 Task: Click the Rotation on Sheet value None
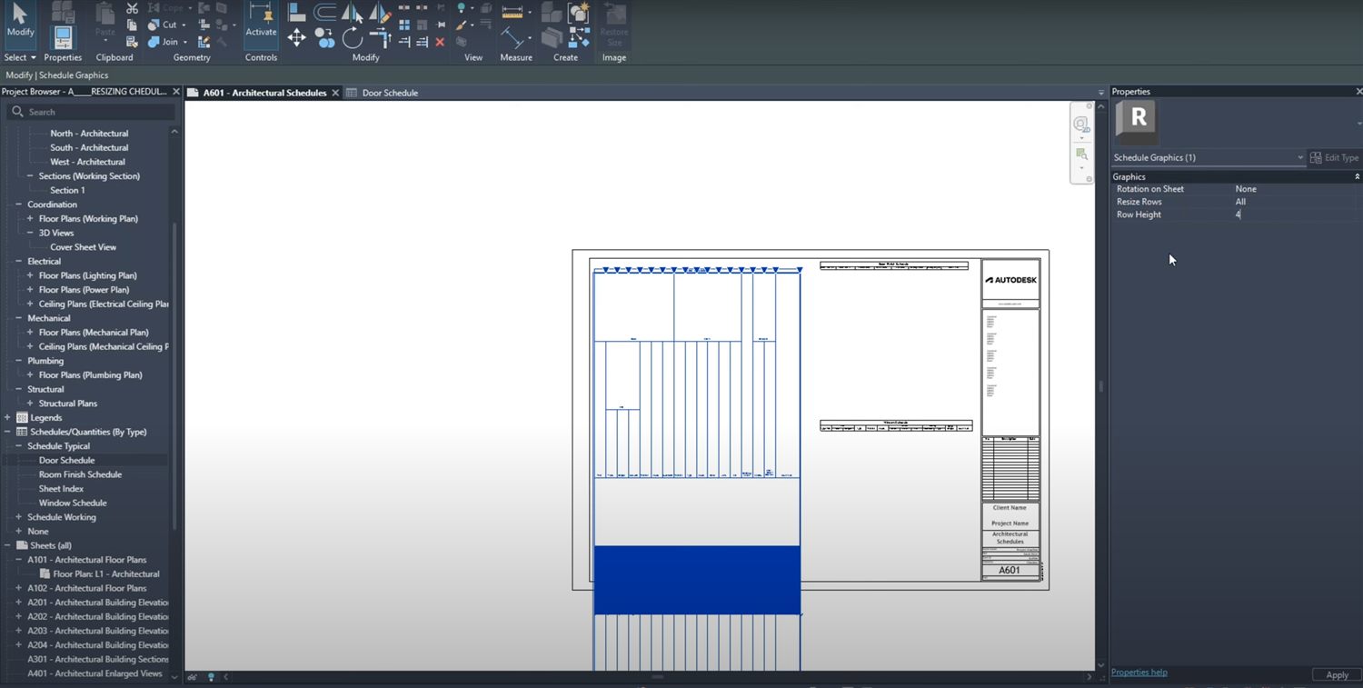(1246, 189)
